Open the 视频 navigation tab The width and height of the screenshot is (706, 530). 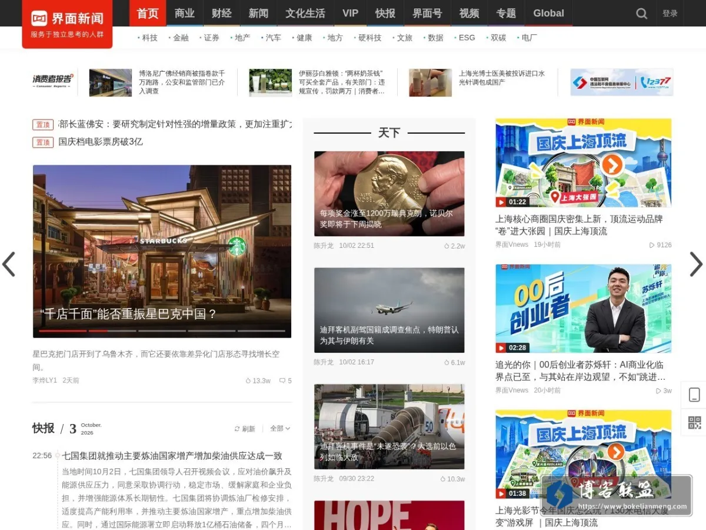point(469,13)
